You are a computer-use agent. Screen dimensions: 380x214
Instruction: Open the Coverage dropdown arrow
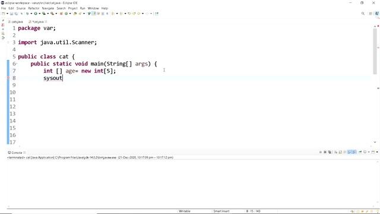48,14
